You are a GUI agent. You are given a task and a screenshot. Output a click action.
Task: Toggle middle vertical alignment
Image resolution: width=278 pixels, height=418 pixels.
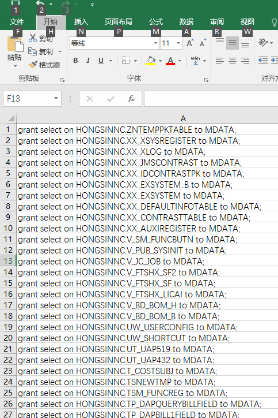pyautogui.click(x=233, y=43)
